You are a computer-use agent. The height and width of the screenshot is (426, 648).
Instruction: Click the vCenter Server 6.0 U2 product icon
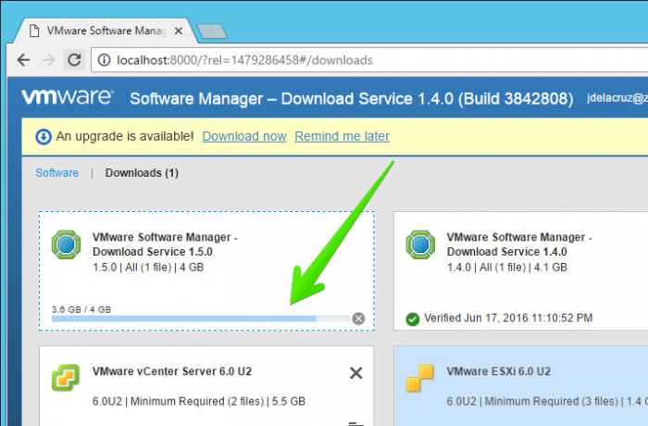[x=66, y=377]
